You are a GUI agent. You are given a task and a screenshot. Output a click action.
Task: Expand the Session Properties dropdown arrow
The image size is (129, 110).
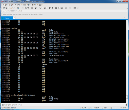click(20, 8)
